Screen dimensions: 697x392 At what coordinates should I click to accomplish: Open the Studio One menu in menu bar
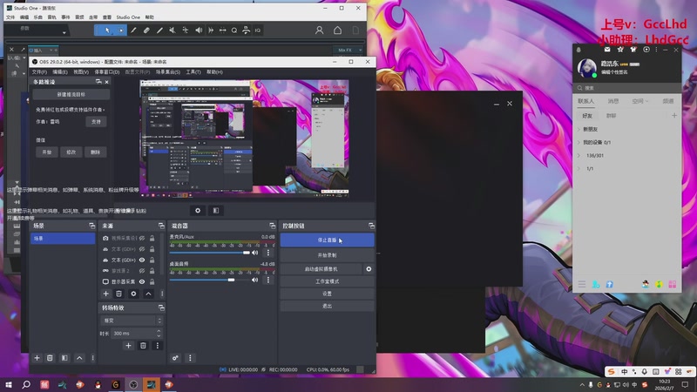coord(128,17)
